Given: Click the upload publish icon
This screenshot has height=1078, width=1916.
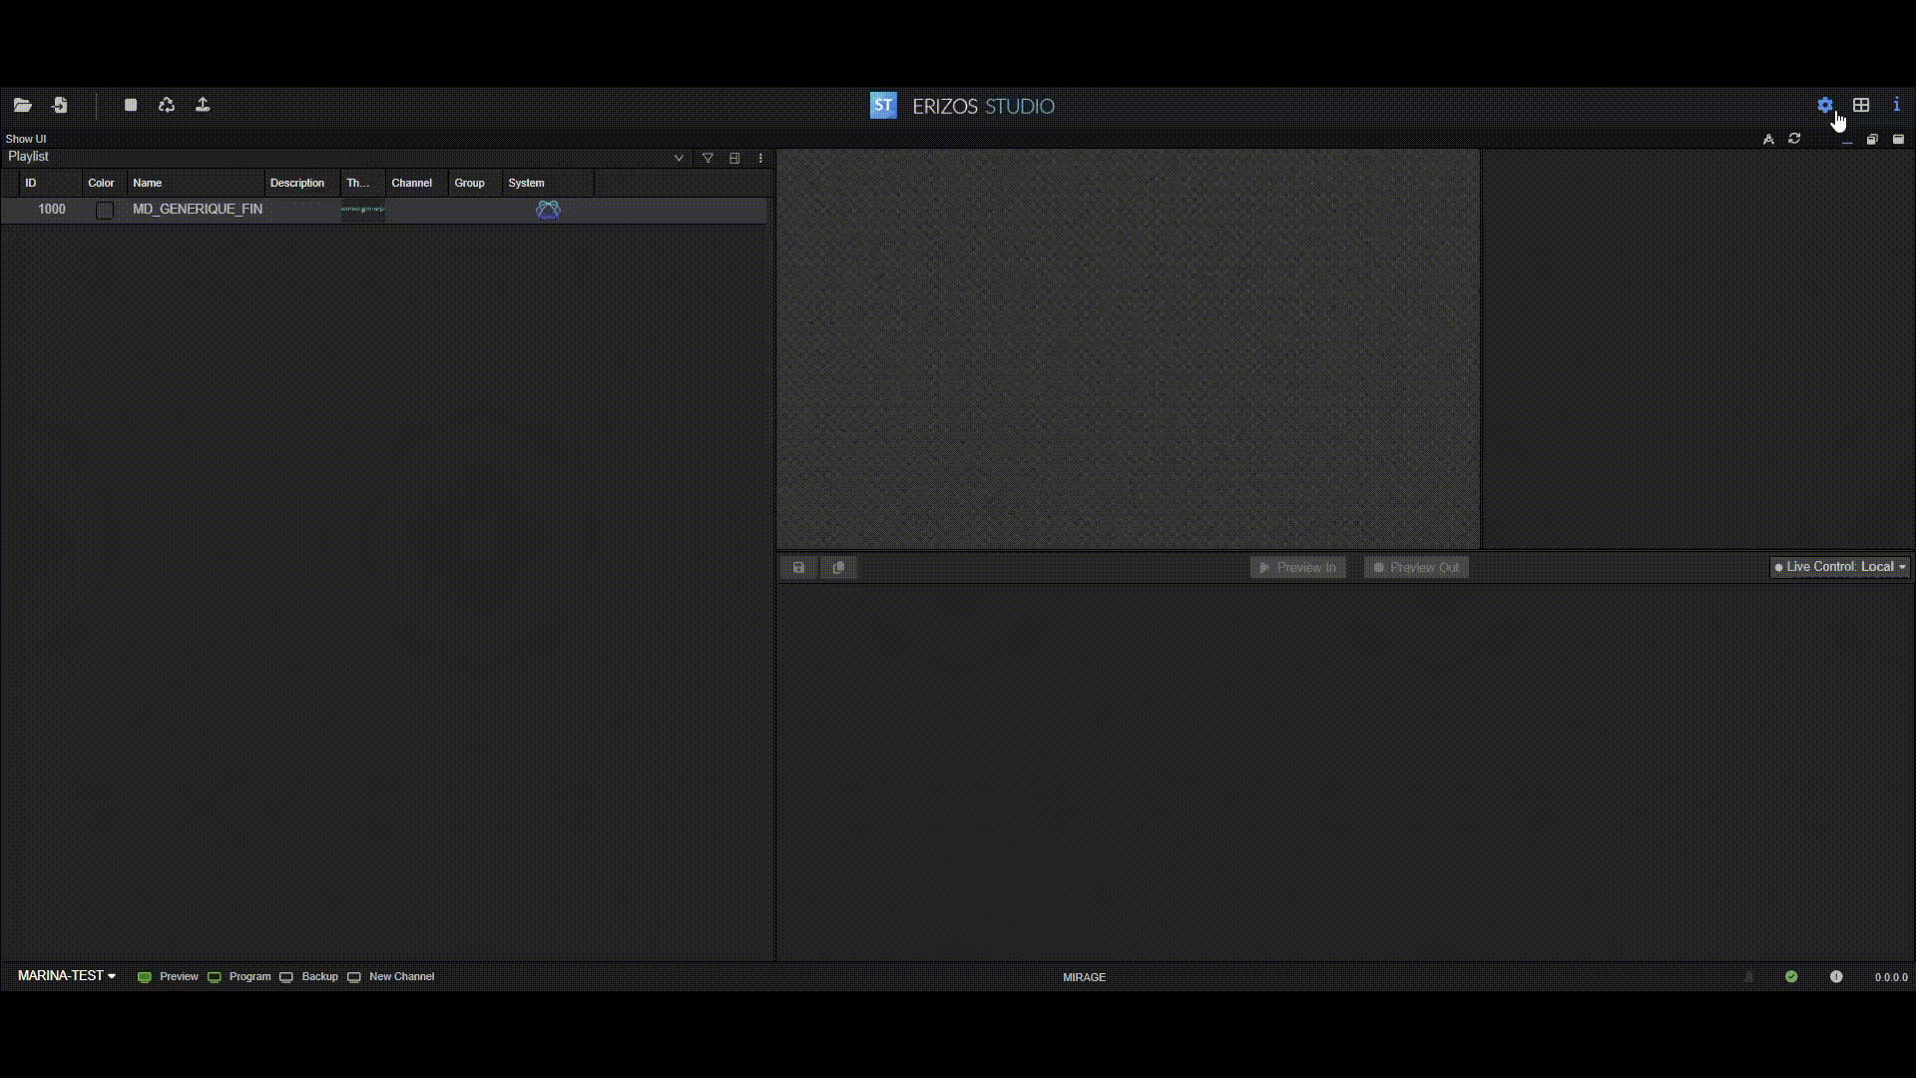Looking at the screenshot, I should point(203,105).
